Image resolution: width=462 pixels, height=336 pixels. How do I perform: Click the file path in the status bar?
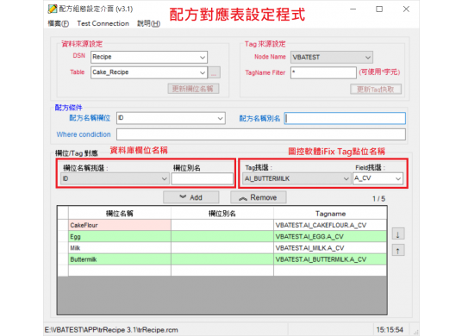(x=111, y=330)
